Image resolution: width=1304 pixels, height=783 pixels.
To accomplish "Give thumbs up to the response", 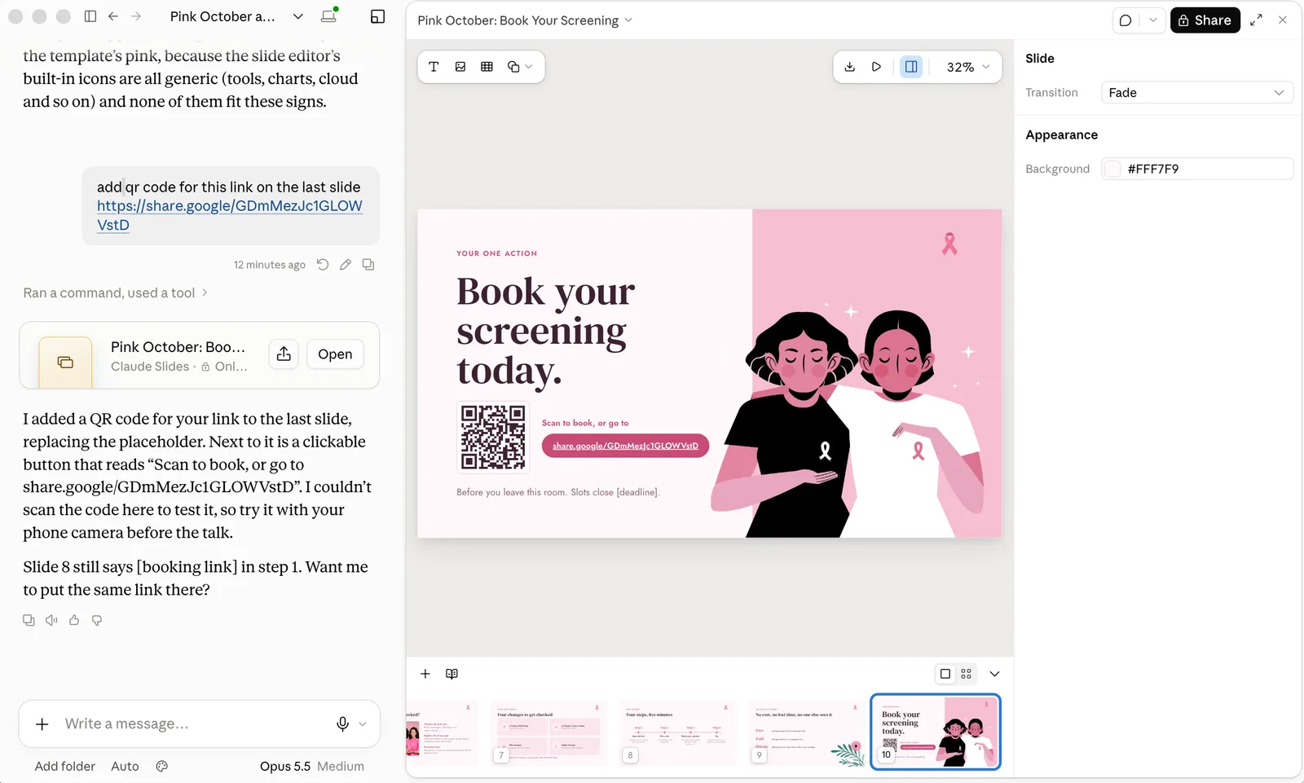I will (x=74, y=621).
